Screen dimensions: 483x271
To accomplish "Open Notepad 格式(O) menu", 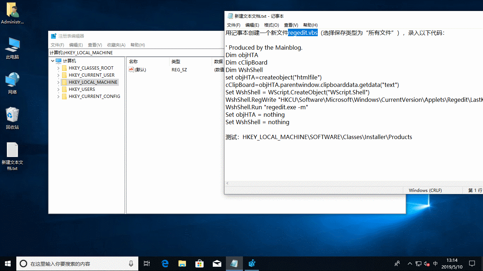I will point(272,25).
